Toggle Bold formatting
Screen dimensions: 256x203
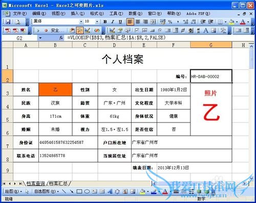105,22
